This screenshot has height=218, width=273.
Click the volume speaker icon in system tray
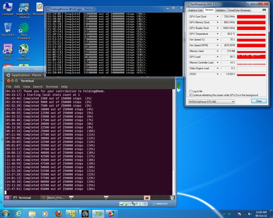(x=250, y=214)
